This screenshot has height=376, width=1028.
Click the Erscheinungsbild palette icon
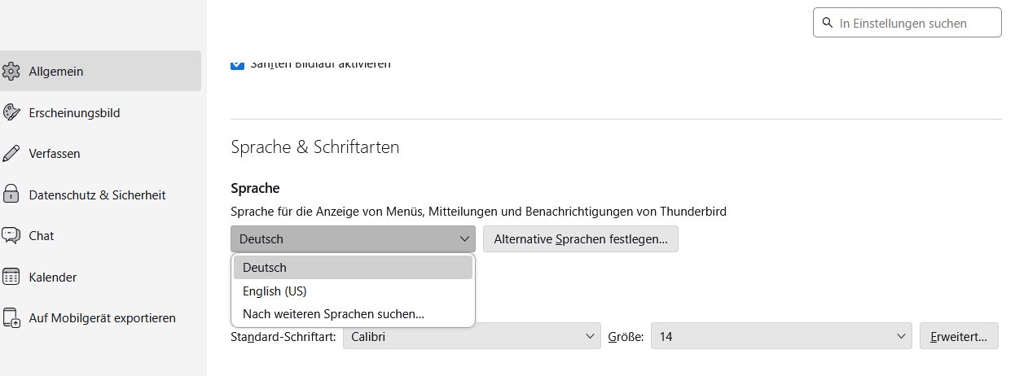[11, 113]
